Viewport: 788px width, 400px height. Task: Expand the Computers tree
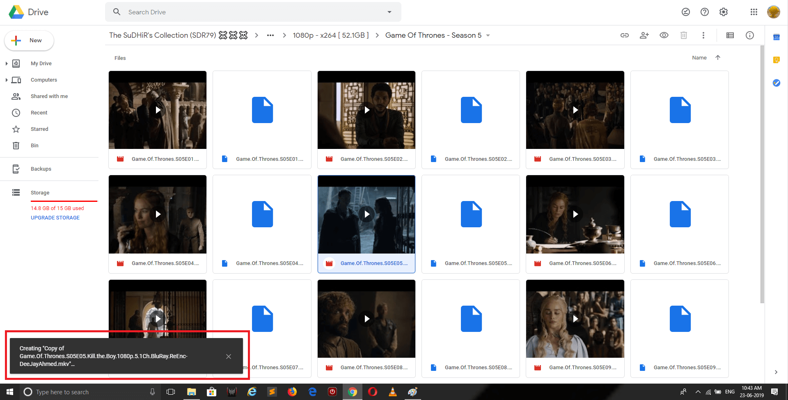[7, 80]
